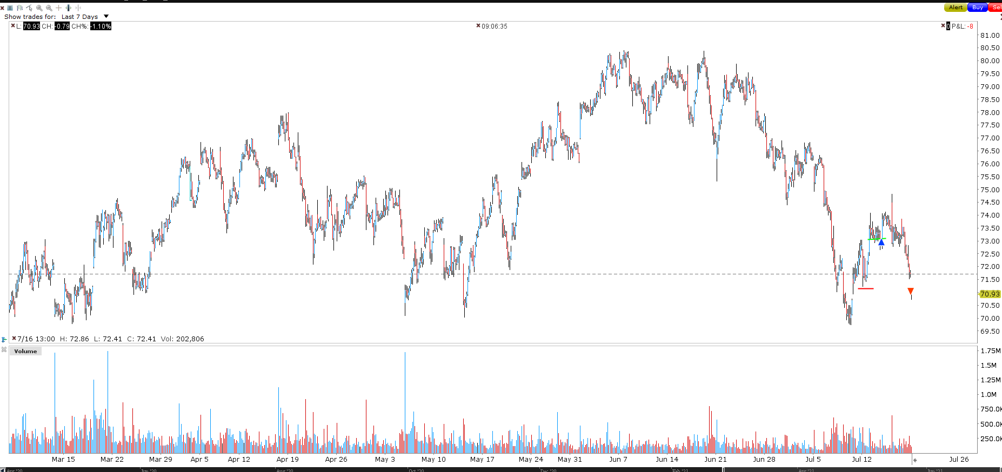This screenshot has height=472, width=1002.
Task: Hide the 09:06:35 time label
Action: pyautogui.click(x=478, y=25)
